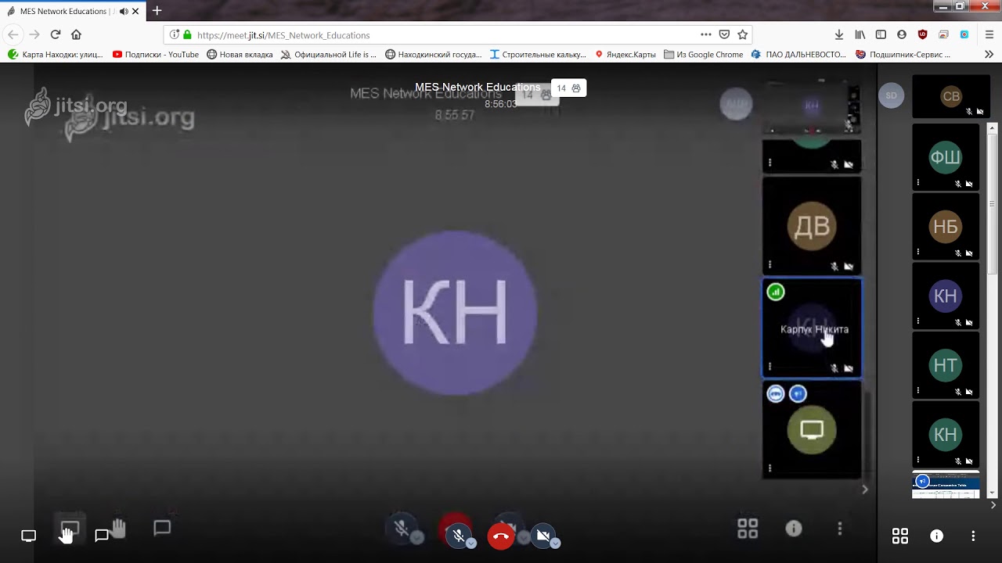Go forward using the browser forward arrow
This screenshot has height=563, width=1002.
pyautogui.click(x=34, y=34)
